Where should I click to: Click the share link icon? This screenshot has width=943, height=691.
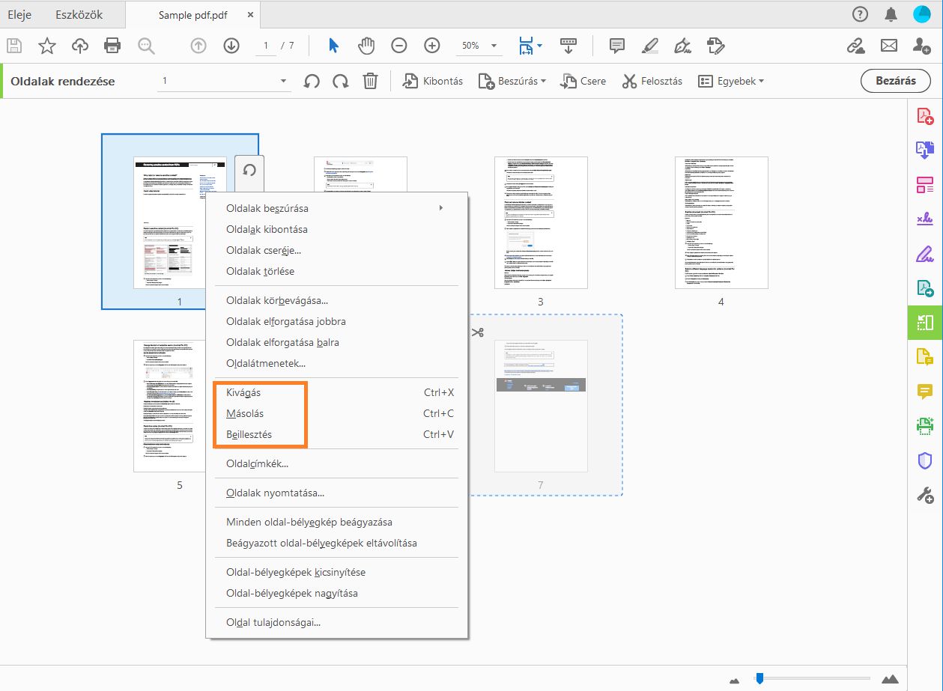point(855,46)
